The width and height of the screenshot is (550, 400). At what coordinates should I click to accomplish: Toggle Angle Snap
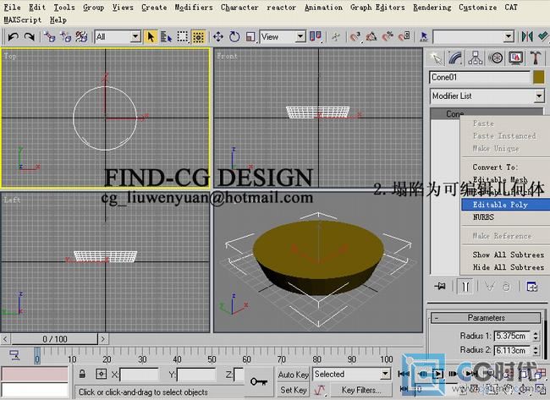click(371, 36)
